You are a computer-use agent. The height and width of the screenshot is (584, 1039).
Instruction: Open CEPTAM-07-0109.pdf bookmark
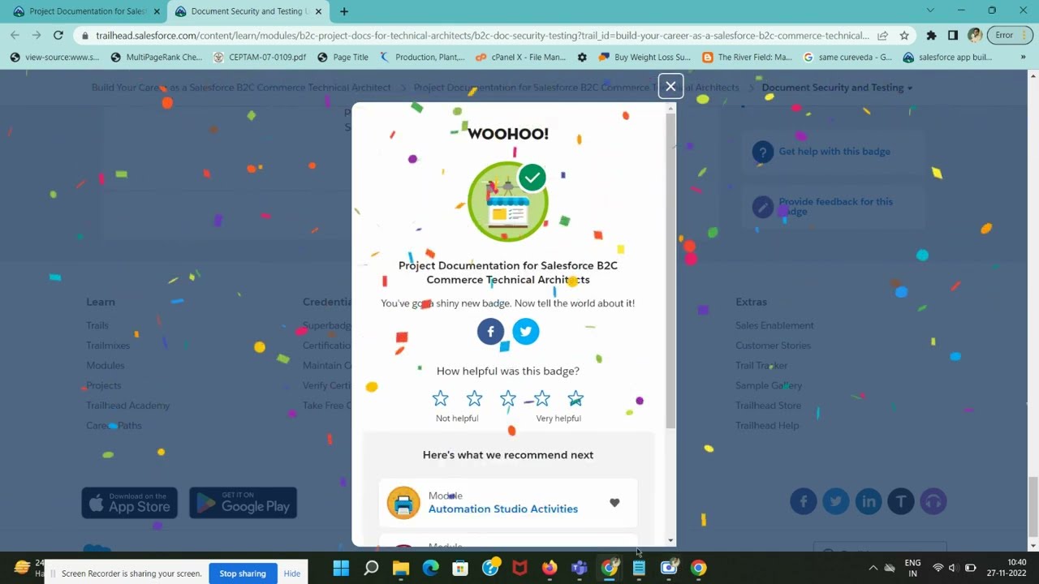click(x=260, y=58)
